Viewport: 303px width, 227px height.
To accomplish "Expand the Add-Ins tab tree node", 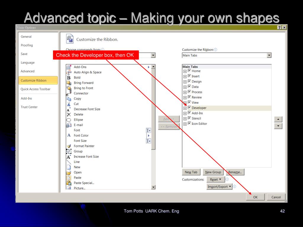I will coord(185,113).
